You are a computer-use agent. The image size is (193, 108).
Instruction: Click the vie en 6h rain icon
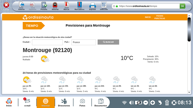click(x=152, y=80)
